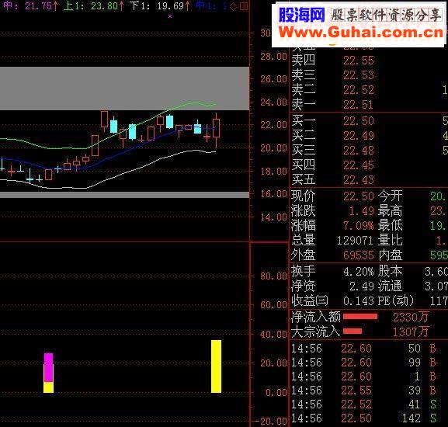Select the block inflow amount 1307万
Screen dimensions: 448x427
click(411, 332)
